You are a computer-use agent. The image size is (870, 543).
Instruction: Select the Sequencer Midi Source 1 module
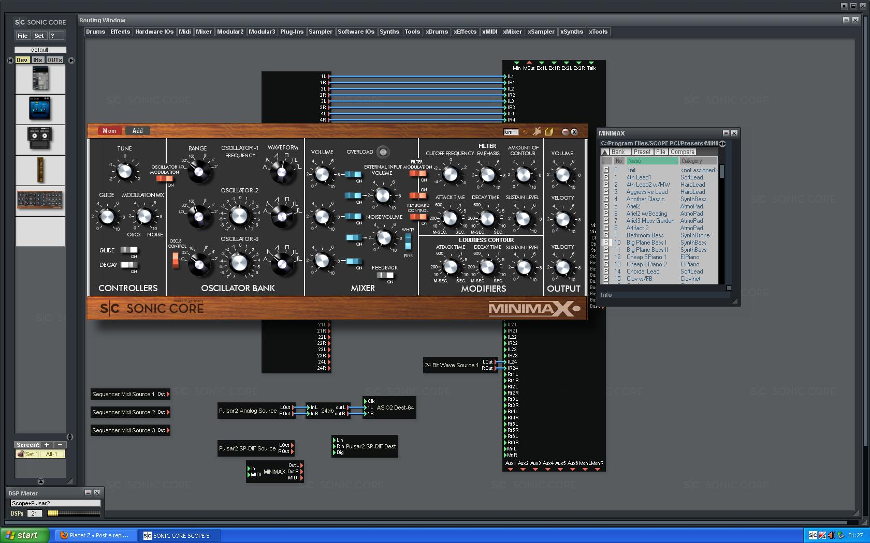130,394
